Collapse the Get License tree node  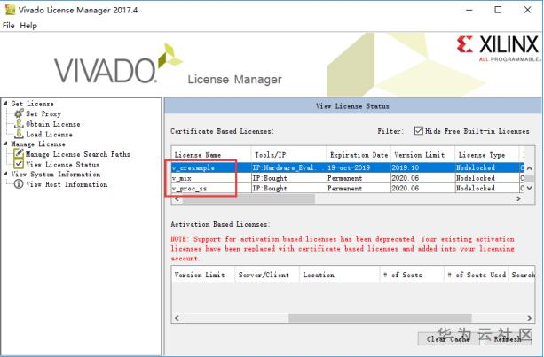[5, 103]
